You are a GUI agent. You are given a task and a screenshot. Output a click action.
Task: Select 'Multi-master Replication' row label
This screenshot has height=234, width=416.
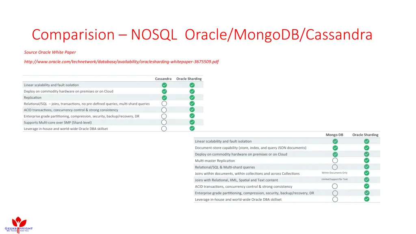pyautogui.click(x=215, y=161)
